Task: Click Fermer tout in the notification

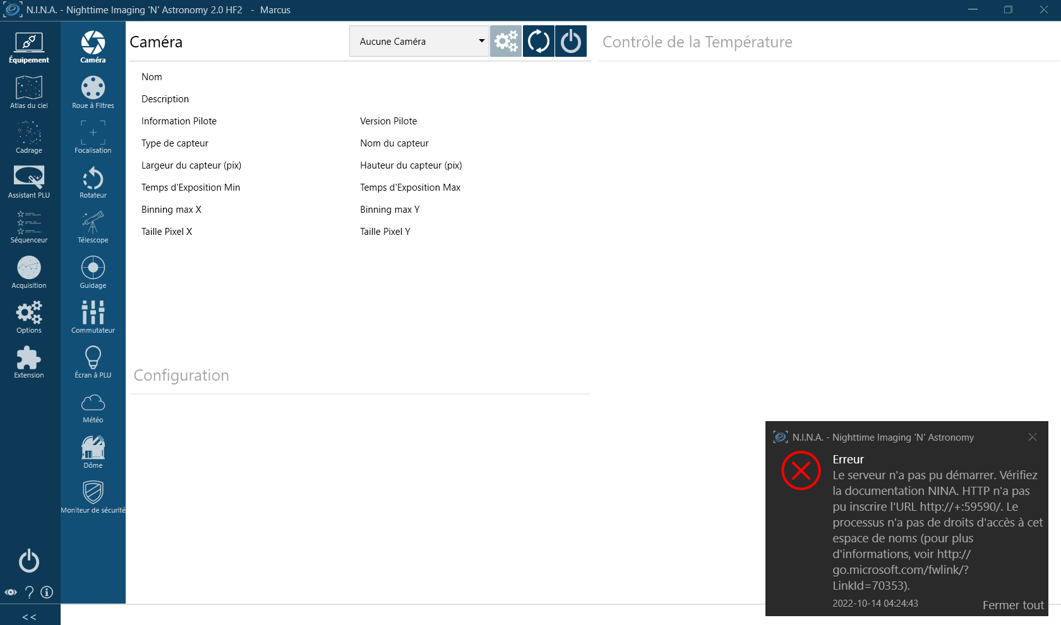Action: (x=1013, y=605)
